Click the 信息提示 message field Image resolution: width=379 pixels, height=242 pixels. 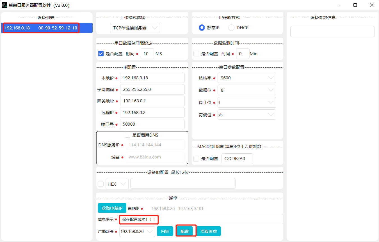click(x=201, y=219)
